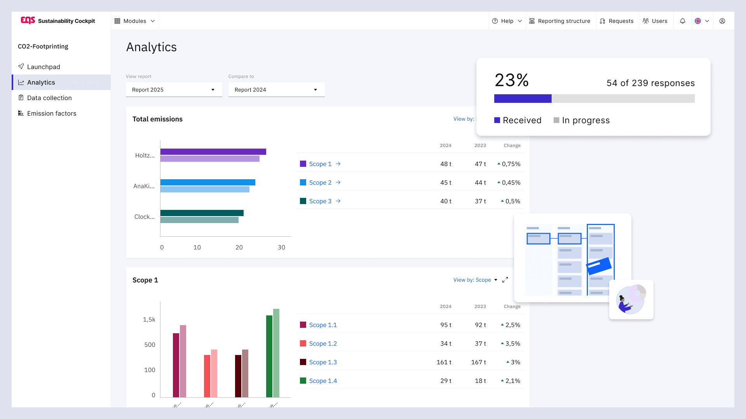Open the Compare to Report 2024 dropdown

point(276,90)
